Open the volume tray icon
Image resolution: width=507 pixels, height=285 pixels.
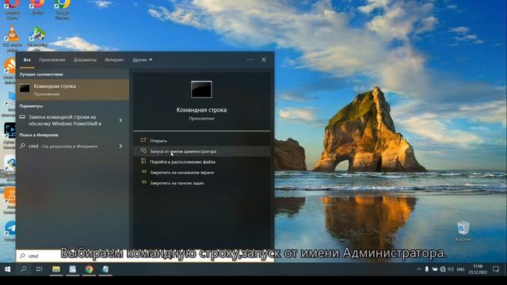(451, 269)
